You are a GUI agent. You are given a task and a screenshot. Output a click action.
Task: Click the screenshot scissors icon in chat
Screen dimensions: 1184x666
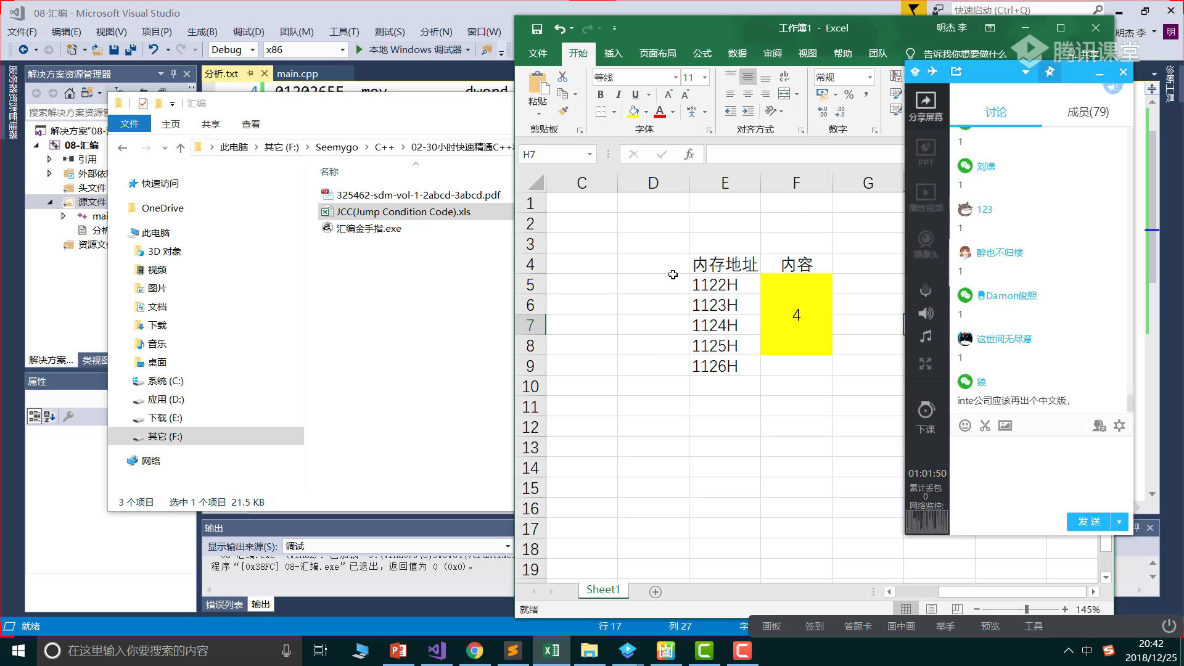985,425
